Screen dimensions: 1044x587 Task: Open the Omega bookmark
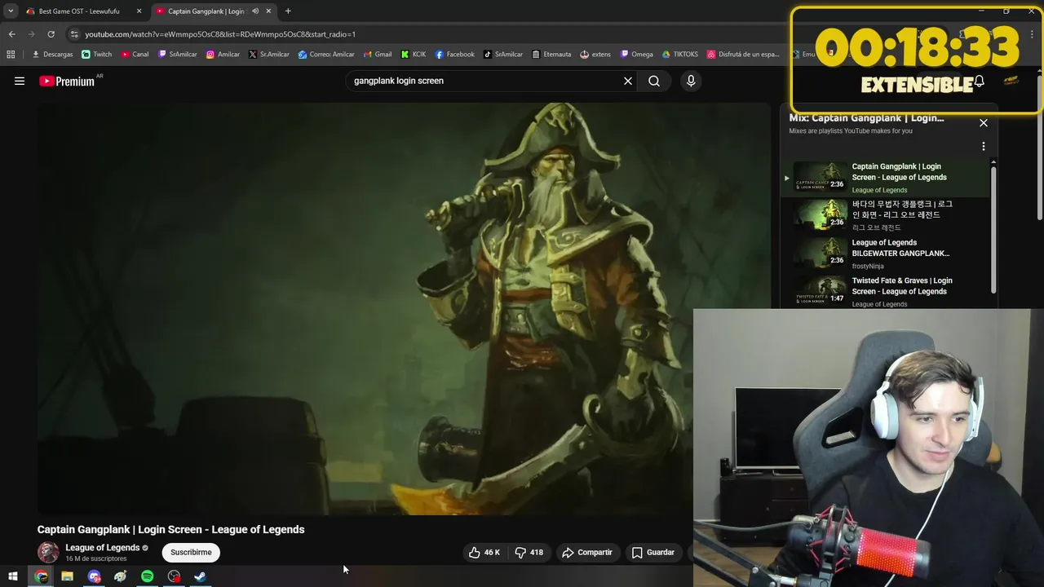click(x=637, y=55)
